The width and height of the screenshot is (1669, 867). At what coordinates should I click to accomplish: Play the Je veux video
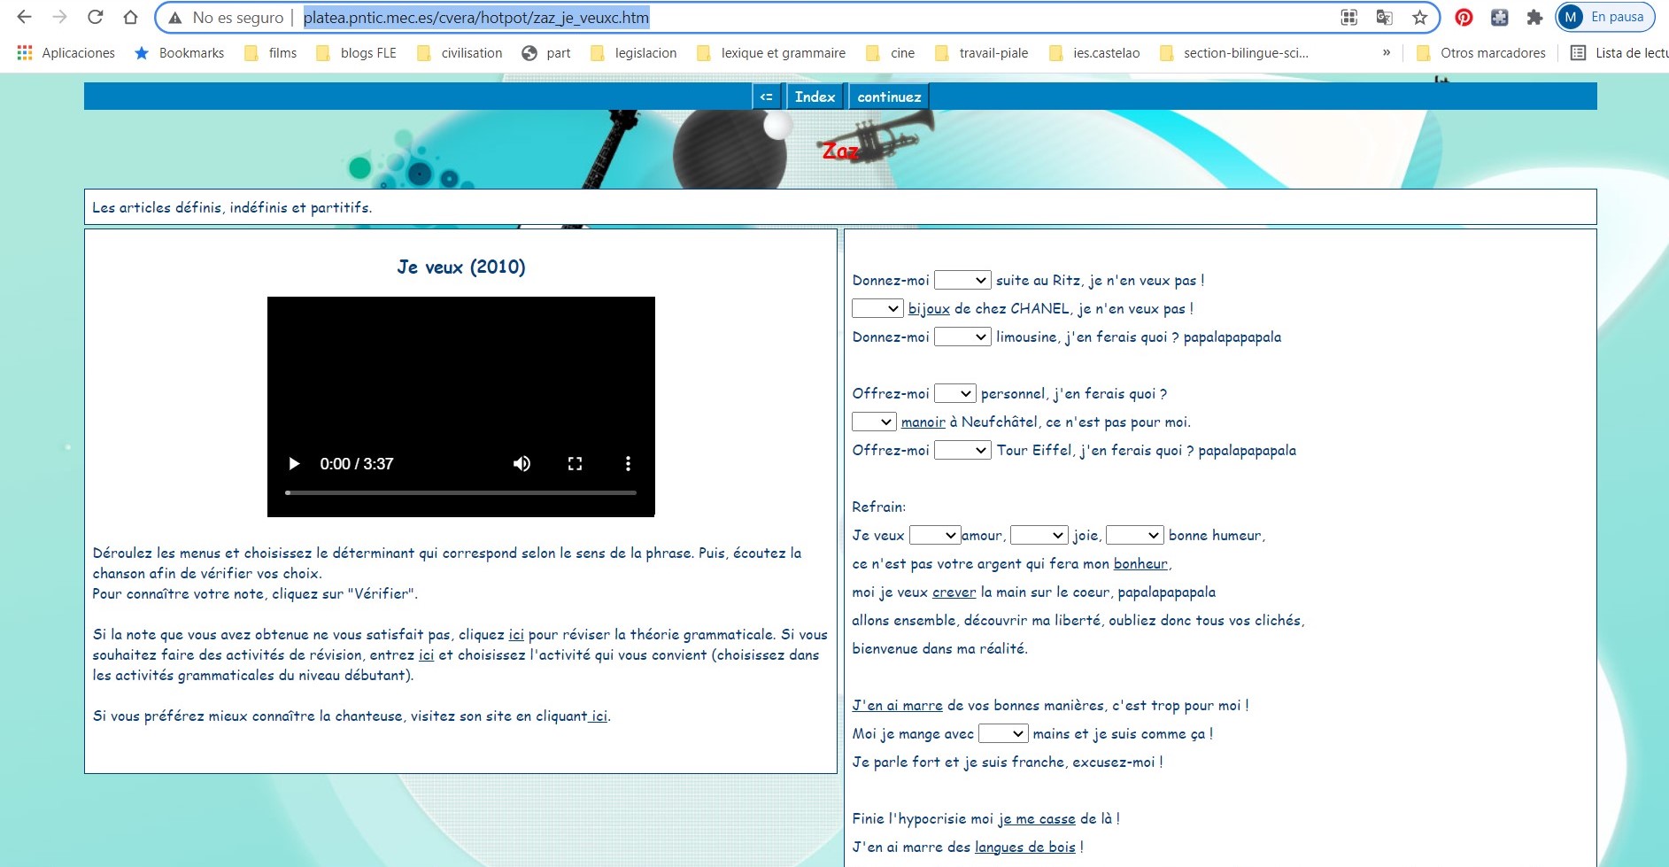pos(295,463)
